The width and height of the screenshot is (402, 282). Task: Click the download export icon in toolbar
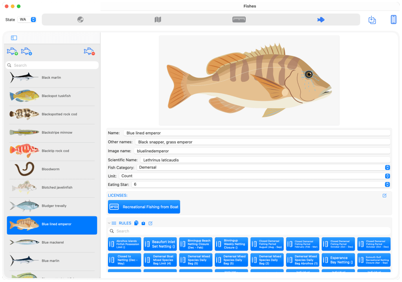[x=372, y=20]
